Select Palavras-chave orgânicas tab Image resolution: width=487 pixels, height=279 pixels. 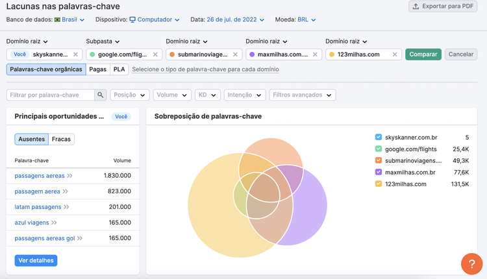pos(46,69)
